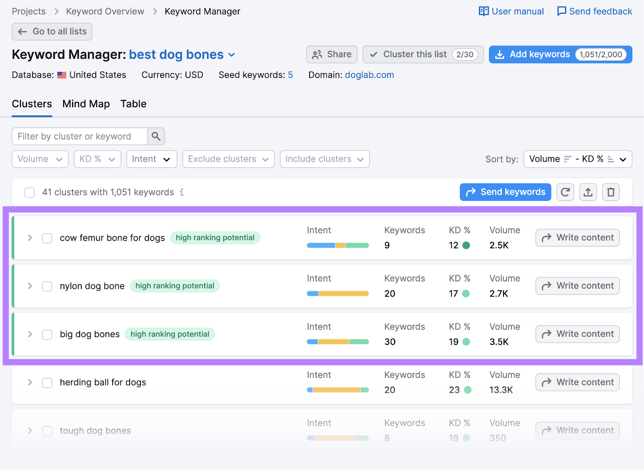The height and width of the screenshot is (470, 644).
Task: Click the Add keywords button
Action: point(560,54)
